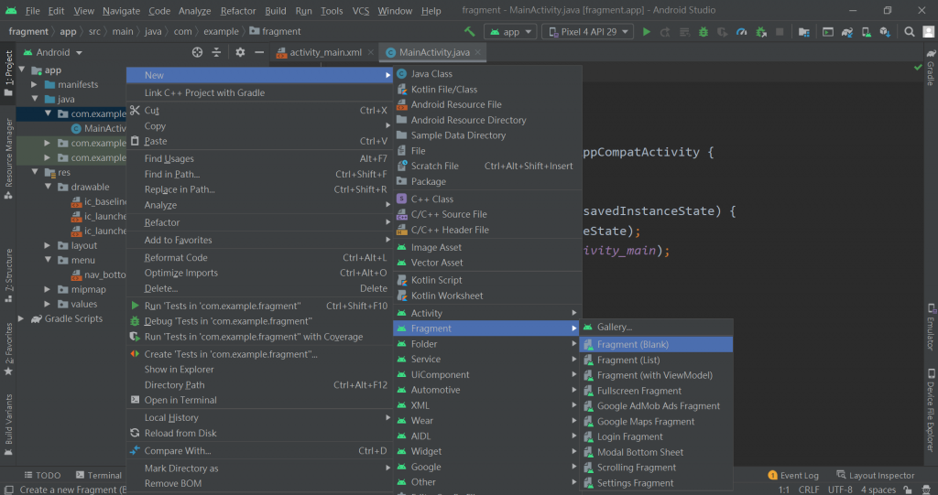The height and width of the screenshot is (495, 938).
Task: Click the locate target crosshair icon
Action: pyautogui.click(x=197, y=52)
